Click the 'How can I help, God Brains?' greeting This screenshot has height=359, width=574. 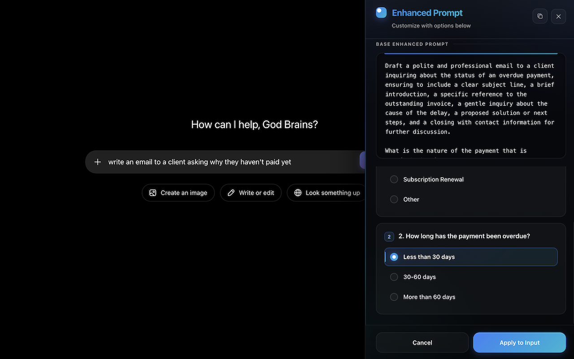254,124
